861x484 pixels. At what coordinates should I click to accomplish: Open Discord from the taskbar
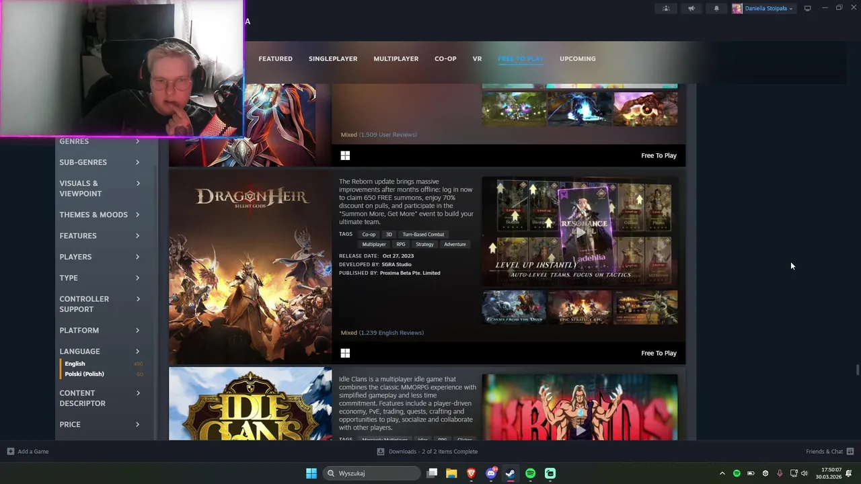(x=491, y=473)
